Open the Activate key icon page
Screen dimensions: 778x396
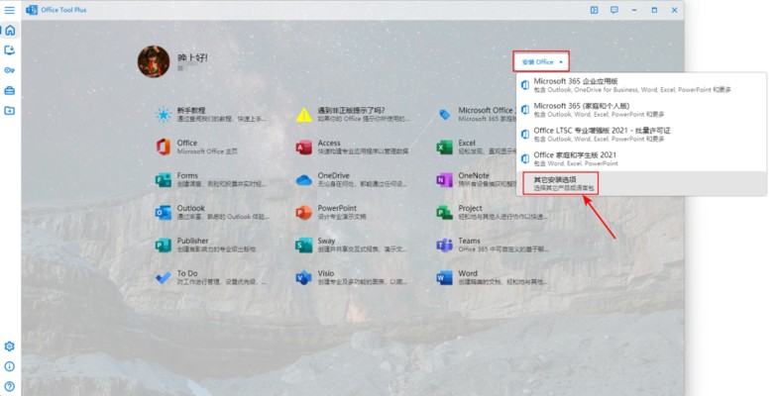(10, 70)
